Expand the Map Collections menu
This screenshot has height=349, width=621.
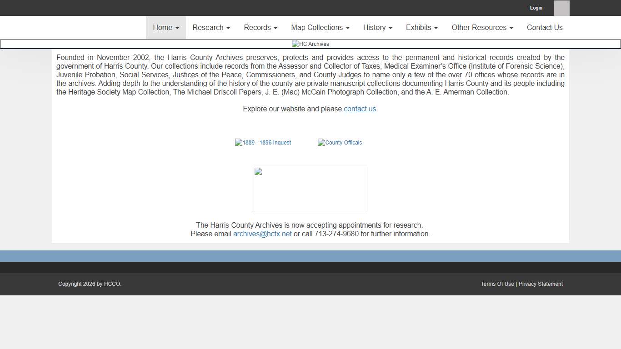pyautogui.click(x=320, y=28)
